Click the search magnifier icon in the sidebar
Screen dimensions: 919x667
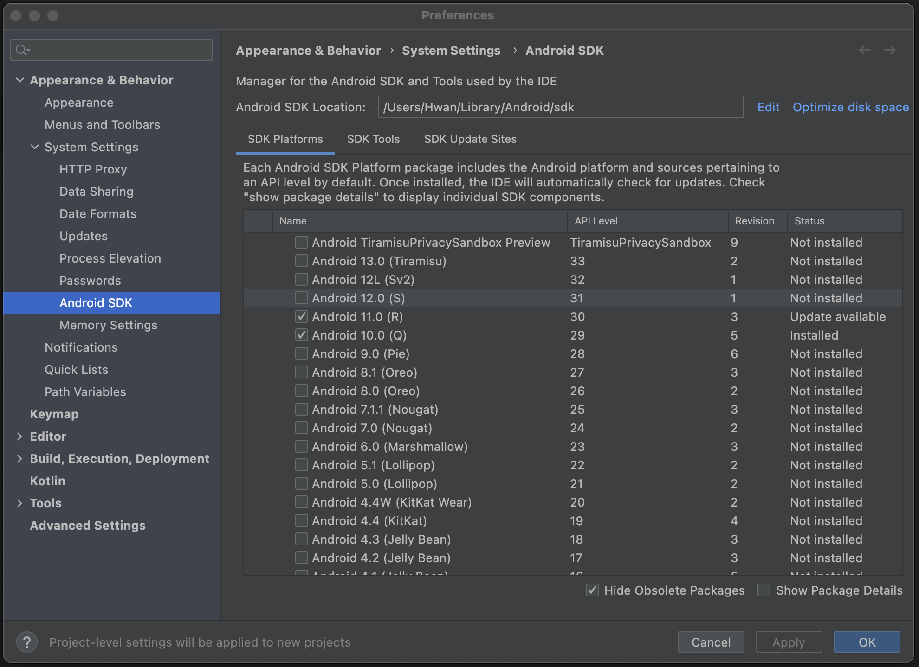click(x=22, y=50)
